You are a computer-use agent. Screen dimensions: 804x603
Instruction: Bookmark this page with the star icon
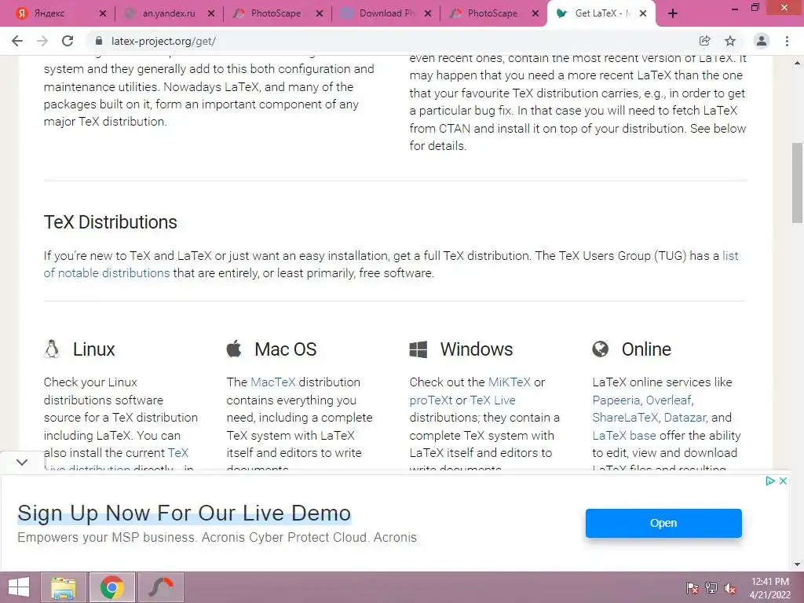click(x=730, y=41)
